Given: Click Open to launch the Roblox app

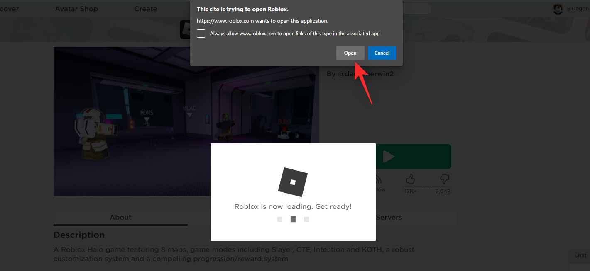Looking at the screenshot, I should point(350,53).
